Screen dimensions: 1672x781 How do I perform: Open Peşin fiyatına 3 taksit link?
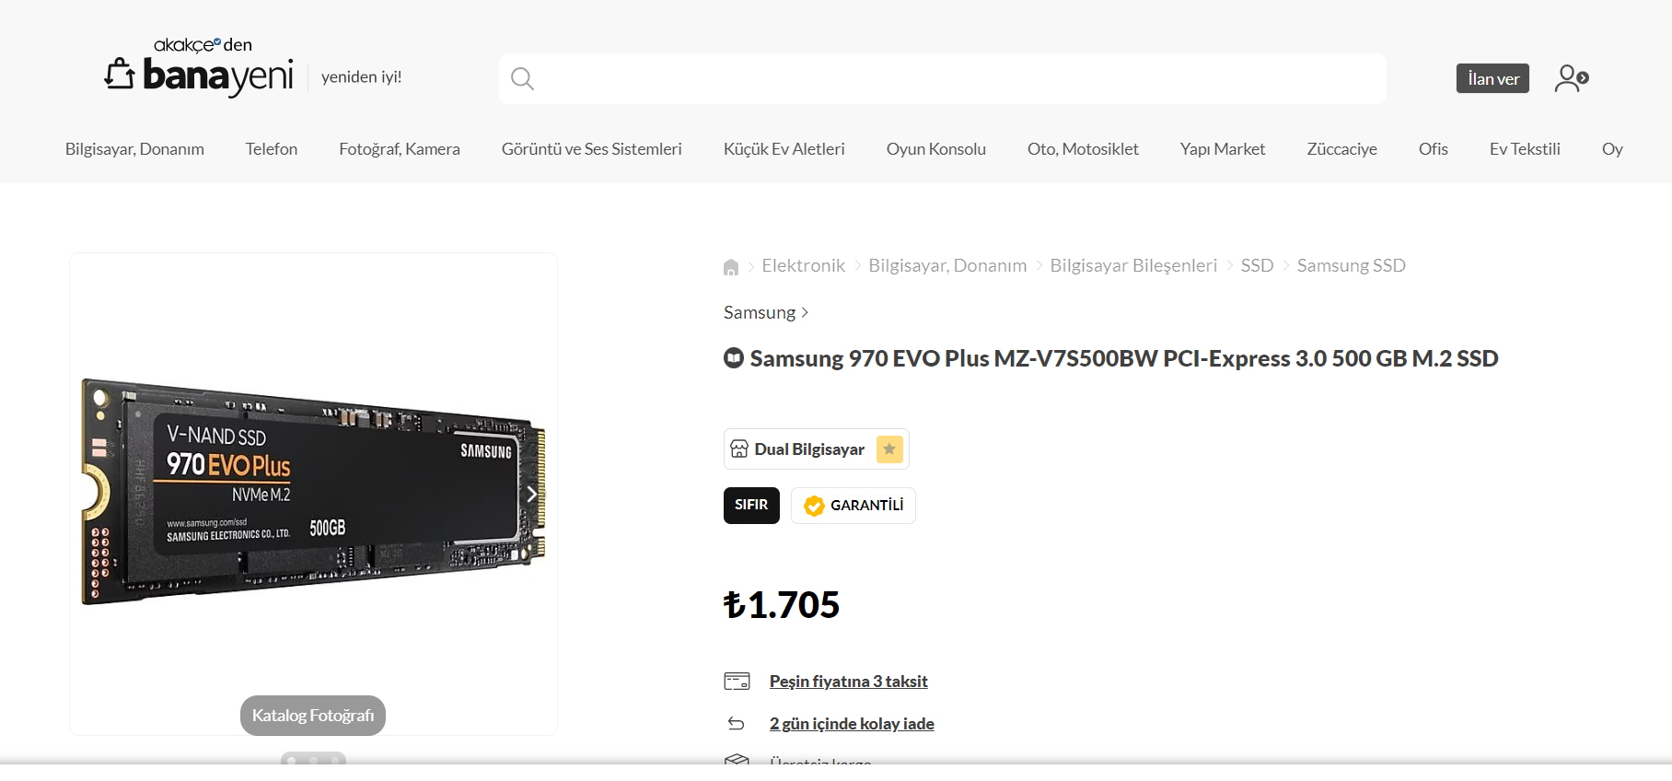click(x=848, y=682)
